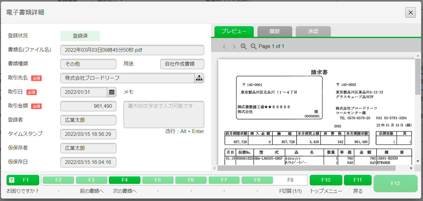Open the top menu with F10
The width and height of the screenshot is (423, 201).
coord(326,180)
